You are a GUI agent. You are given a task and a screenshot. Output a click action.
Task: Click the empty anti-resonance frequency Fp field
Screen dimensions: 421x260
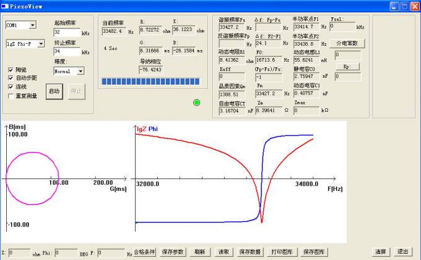[232, 44]
